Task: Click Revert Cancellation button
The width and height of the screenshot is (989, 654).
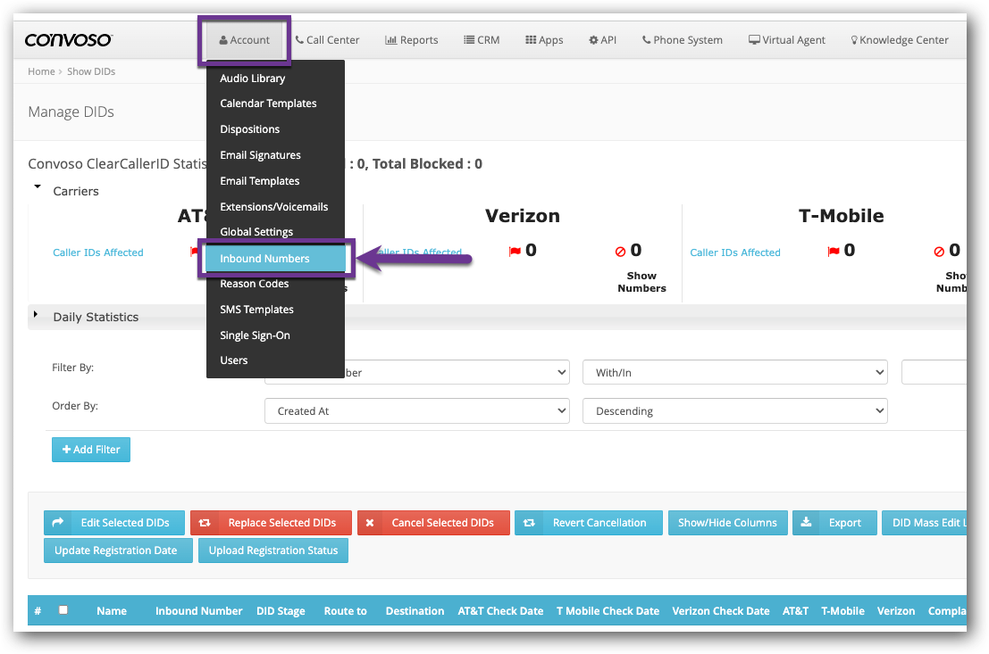Action: [x=589, y=523]
